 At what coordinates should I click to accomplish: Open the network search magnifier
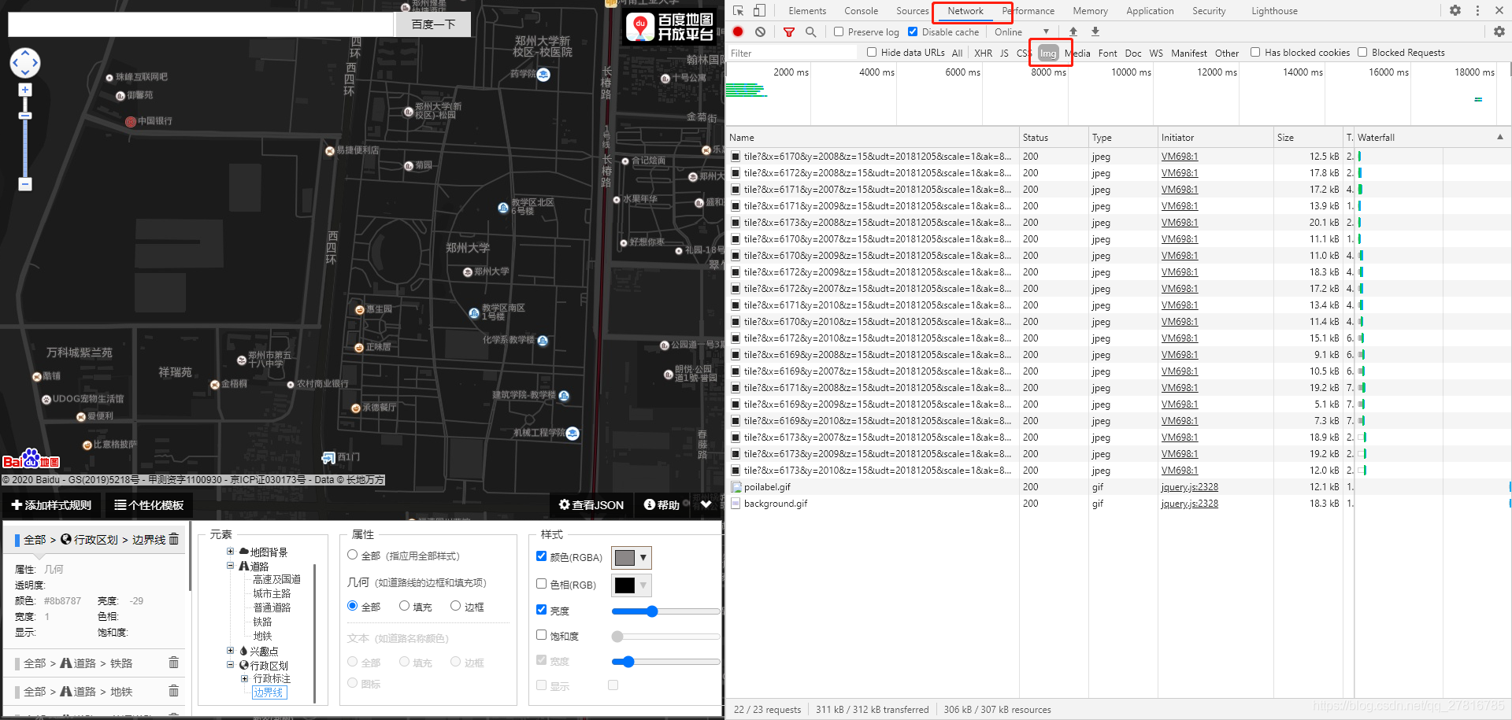tap(810, 32)
